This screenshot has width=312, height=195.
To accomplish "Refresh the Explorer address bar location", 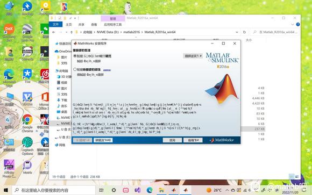I will 244,32.
